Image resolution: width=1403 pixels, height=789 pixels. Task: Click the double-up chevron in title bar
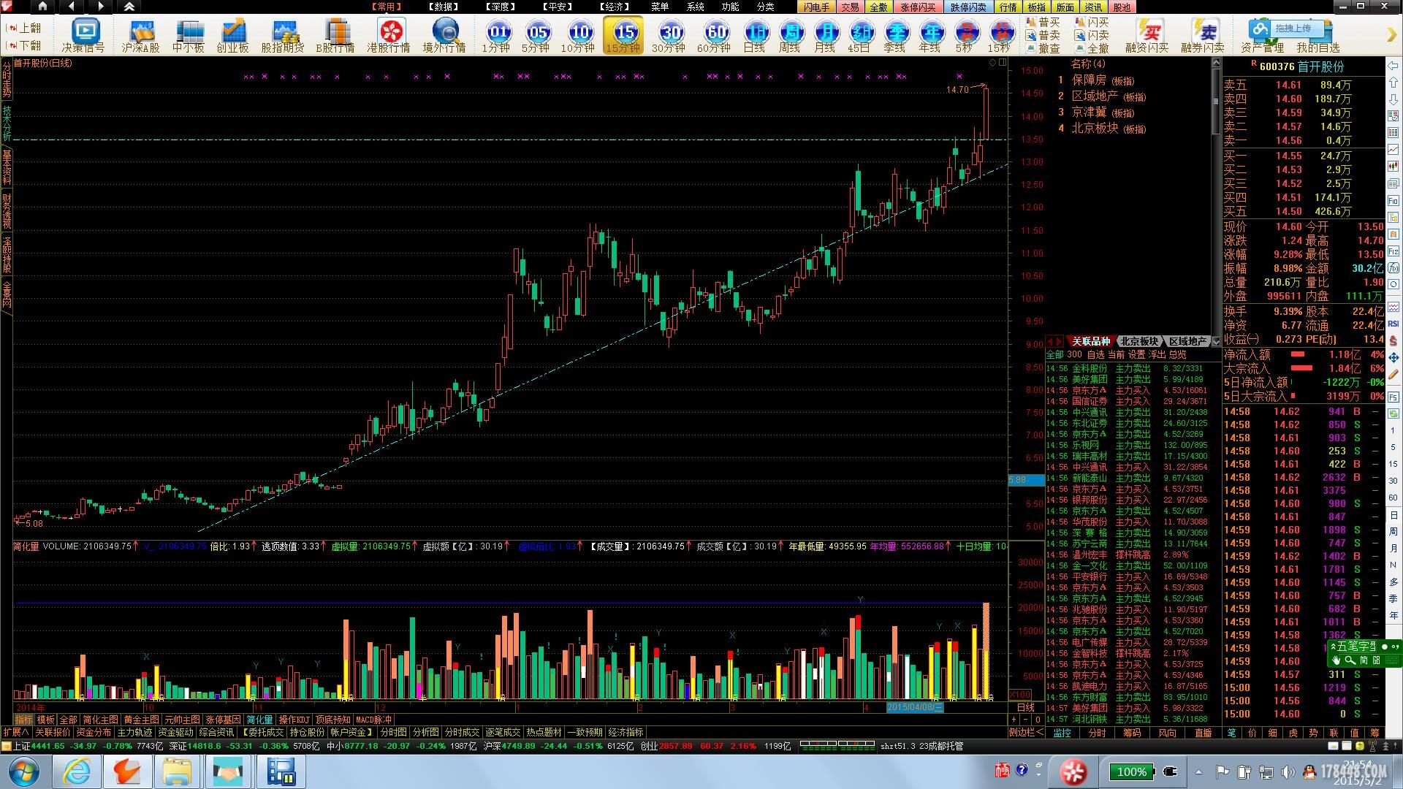point(129,7)
